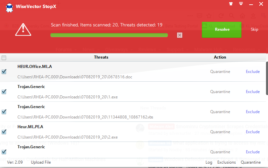Open the Log view
Image resolution: width=268 pixels, height=168 pixels.
pos(209,162)
